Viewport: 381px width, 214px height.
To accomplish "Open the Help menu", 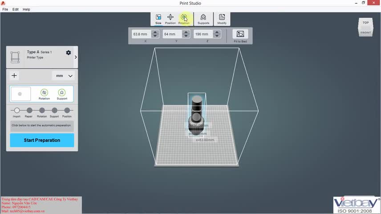I will pyautogui.click(x=26, y=9).
